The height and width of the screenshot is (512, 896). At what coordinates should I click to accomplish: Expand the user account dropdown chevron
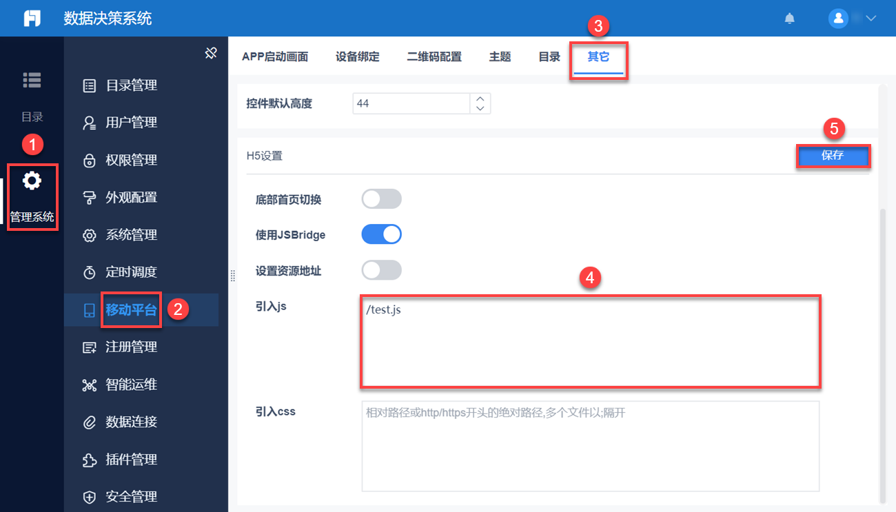pyautogui.click(x=870, y=19)
